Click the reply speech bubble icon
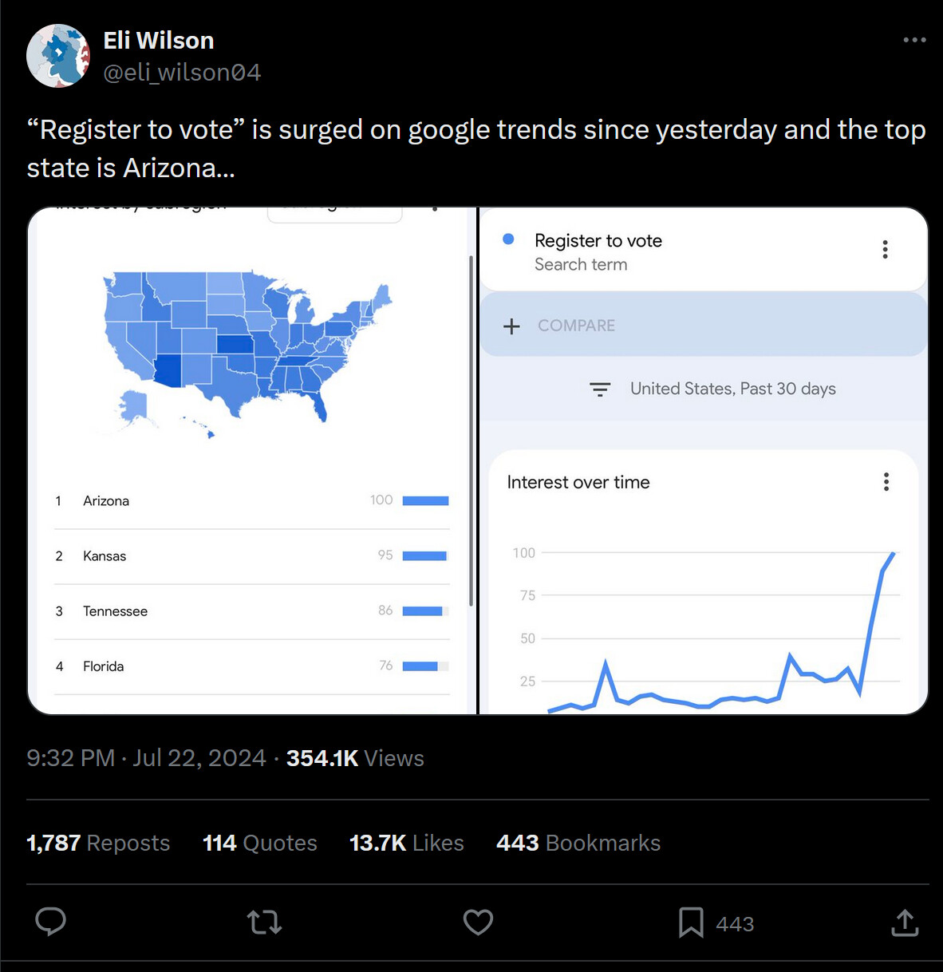 point(50,922)
